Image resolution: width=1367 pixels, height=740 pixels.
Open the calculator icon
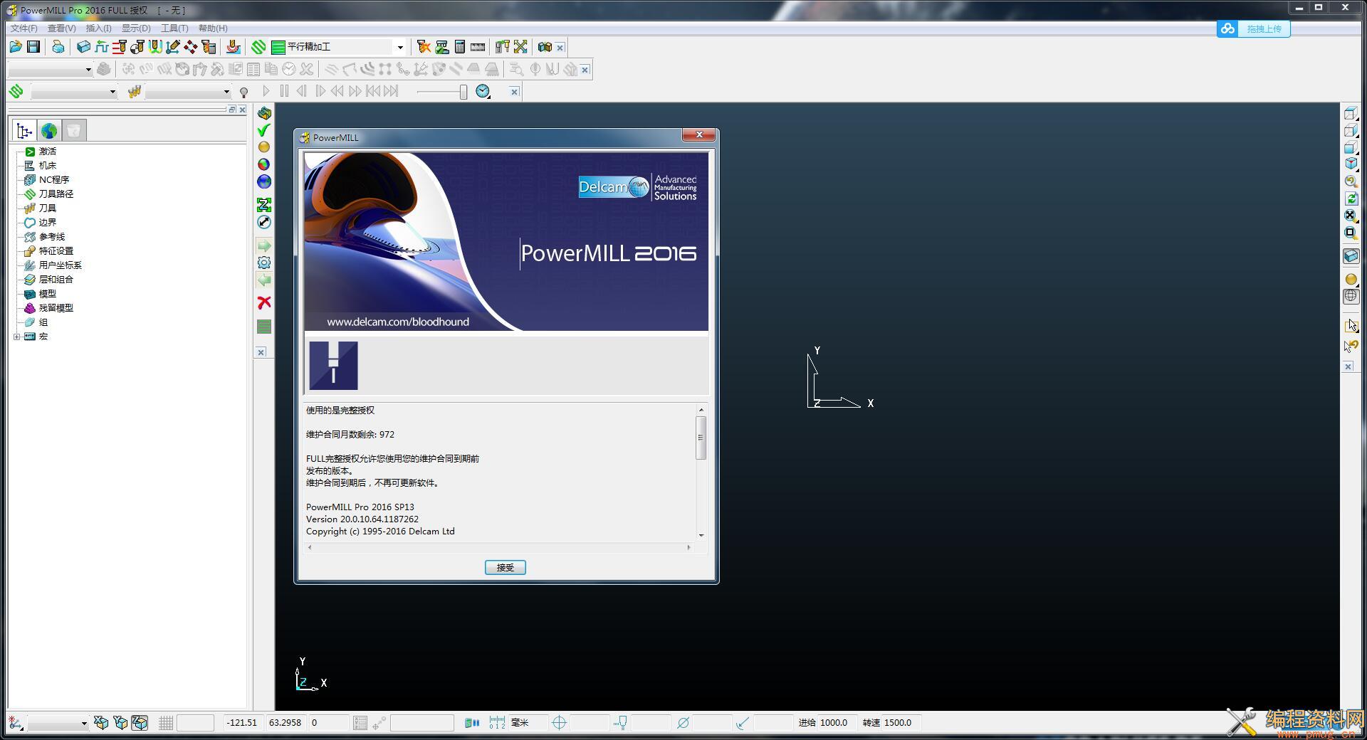(460, 47)
